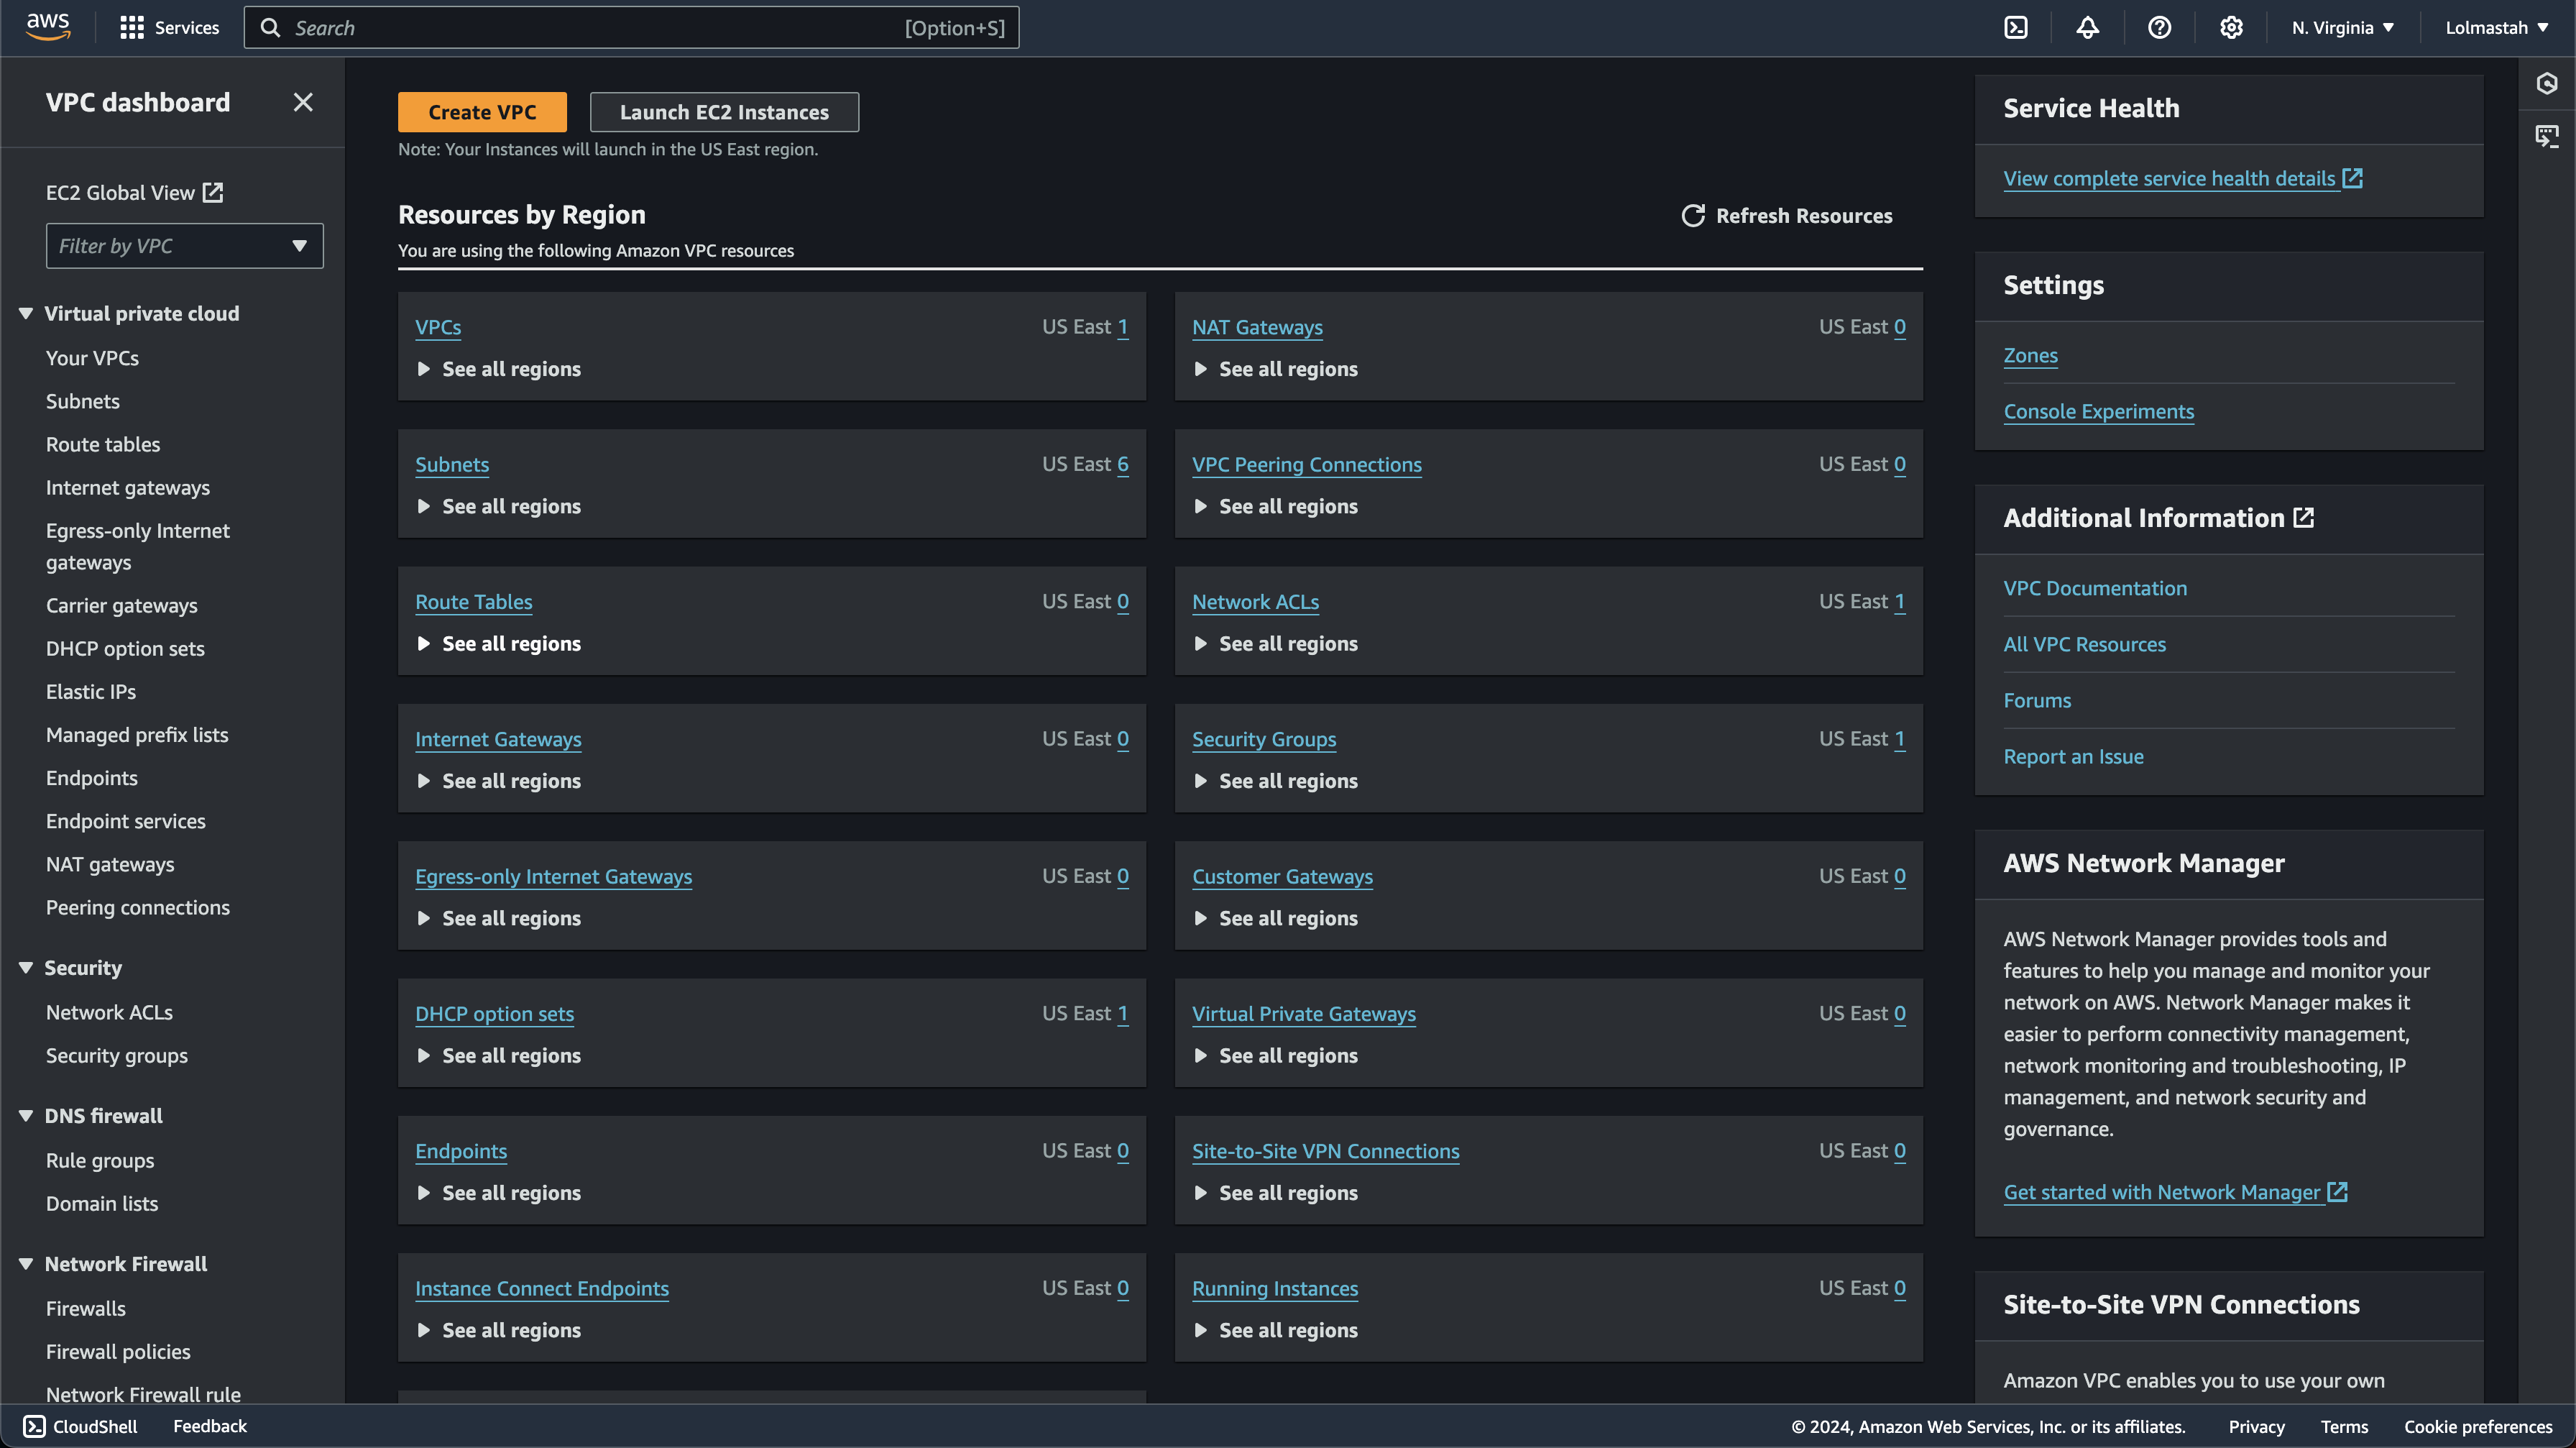Open the Report an Issue link
The width and height of the screenshot is (2576, 1448).
(2073, 756)
